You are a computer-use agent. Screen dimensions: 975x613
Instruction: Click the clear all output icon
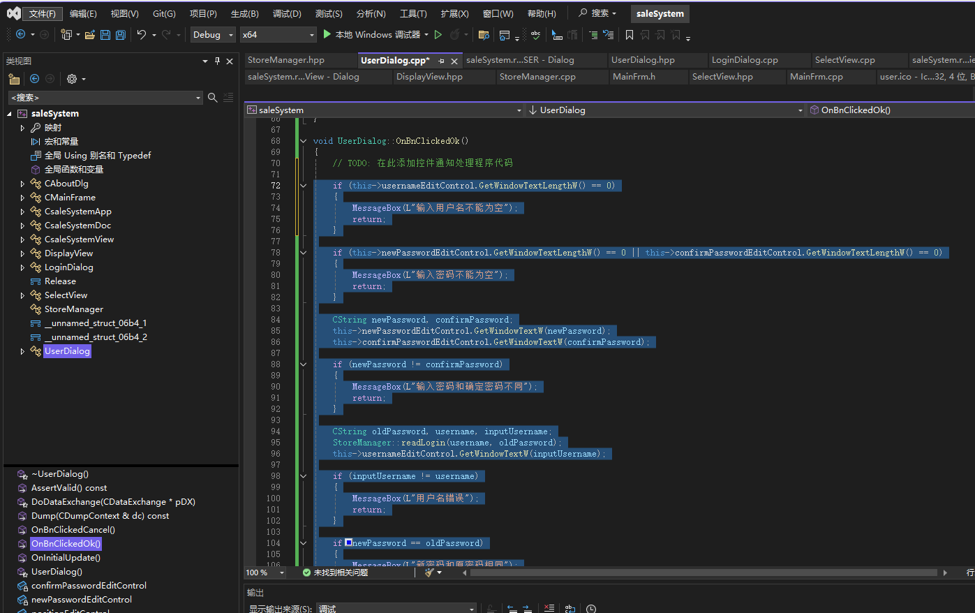point(549,609)
